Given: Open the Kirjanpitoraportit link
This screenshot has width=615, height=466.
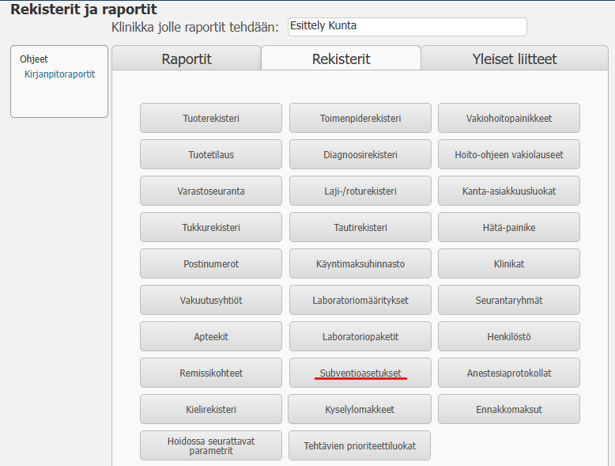Looking at the screenshot, I should pos(59,74).
